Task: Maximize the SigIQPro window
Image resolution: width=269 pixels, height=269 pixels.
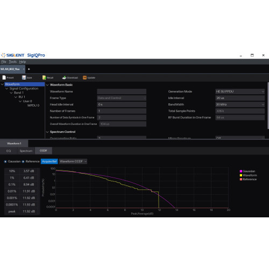Action: 252,55
